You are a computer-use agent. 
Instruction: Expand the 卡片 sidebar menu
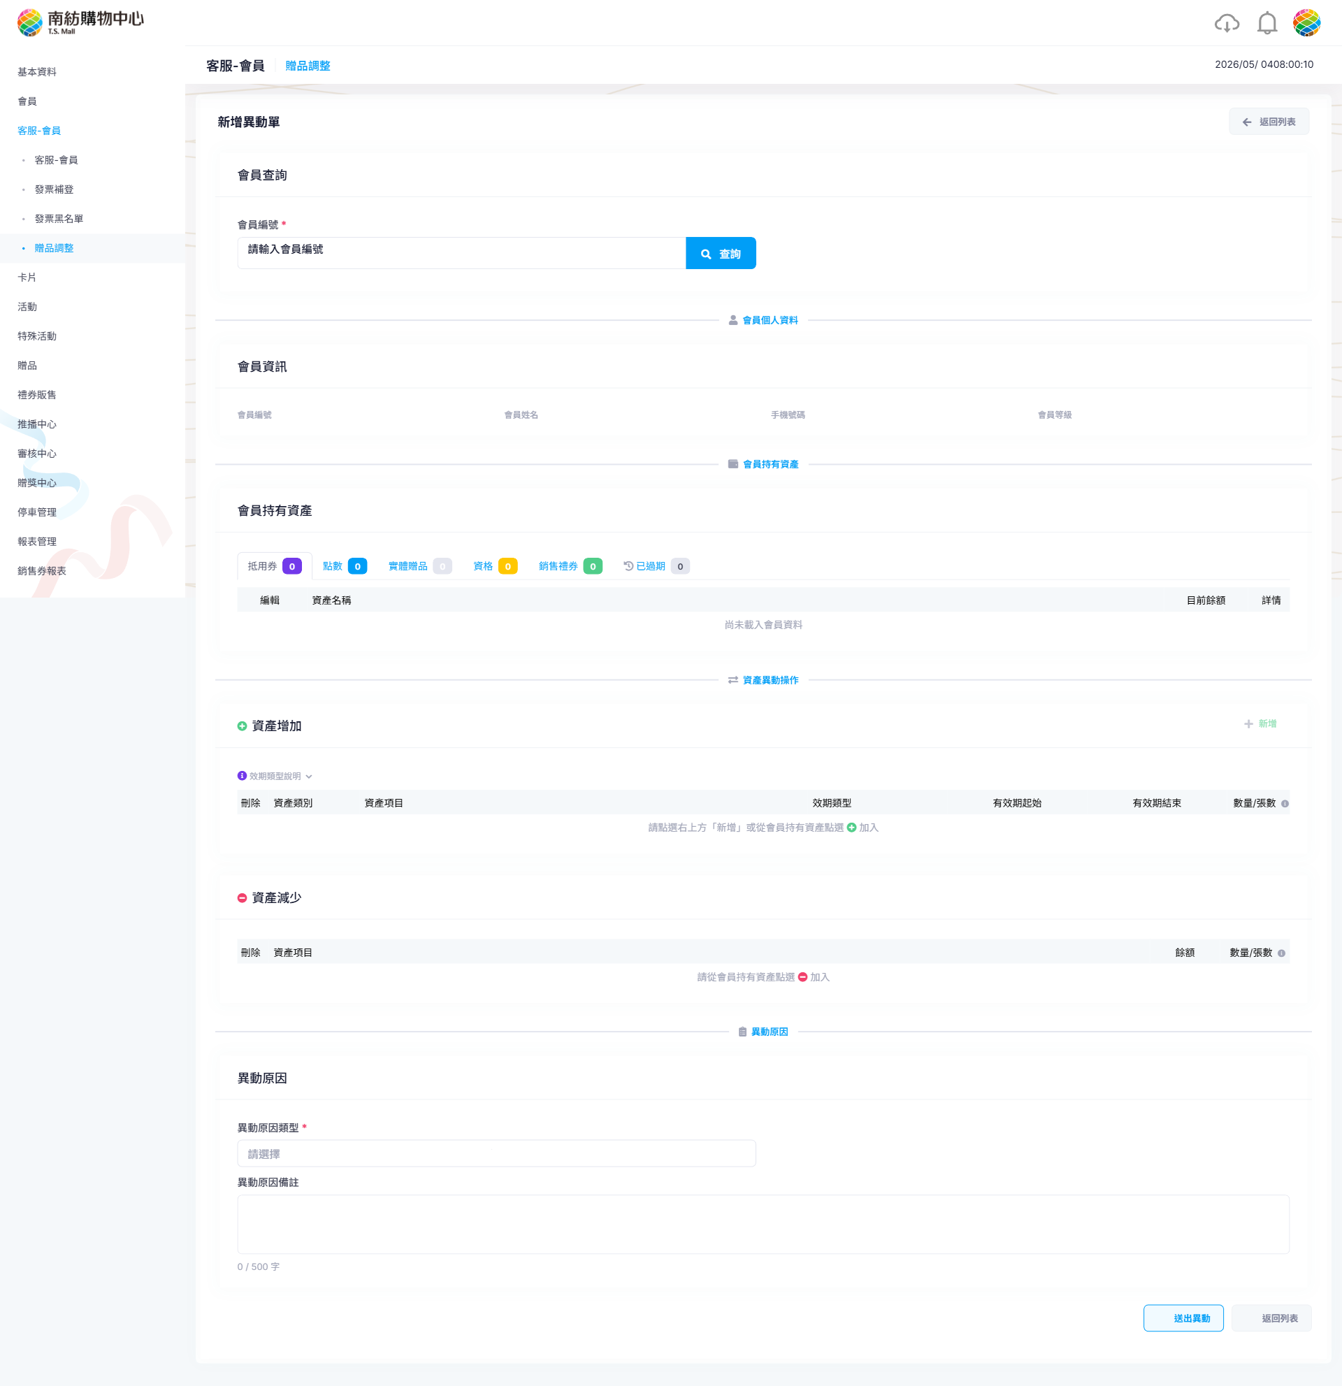pyautogui.click(x=27, y=277)
